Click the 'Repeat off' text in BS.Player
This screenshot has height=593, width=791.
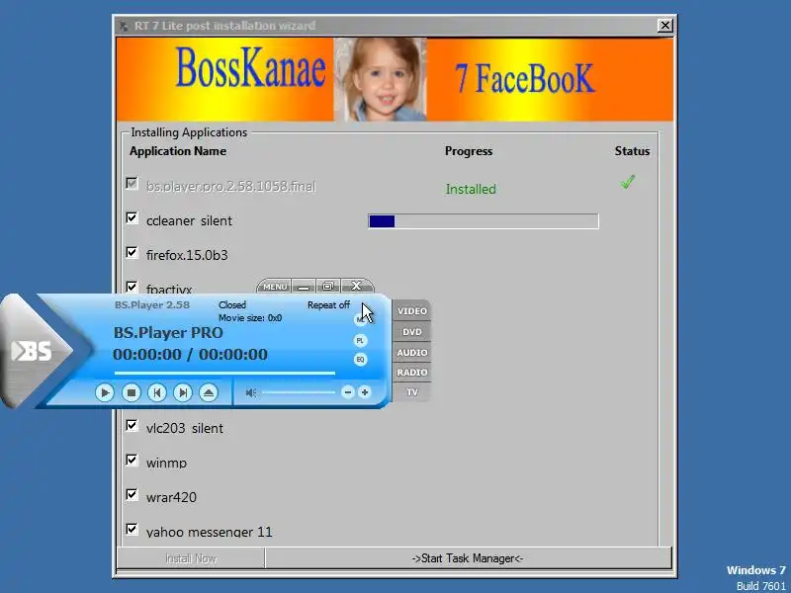[328, 305]
